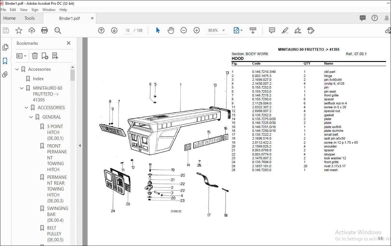Add a new bookmark in Bookmarks panel
The image size is (391, 246).
(45, 56)
